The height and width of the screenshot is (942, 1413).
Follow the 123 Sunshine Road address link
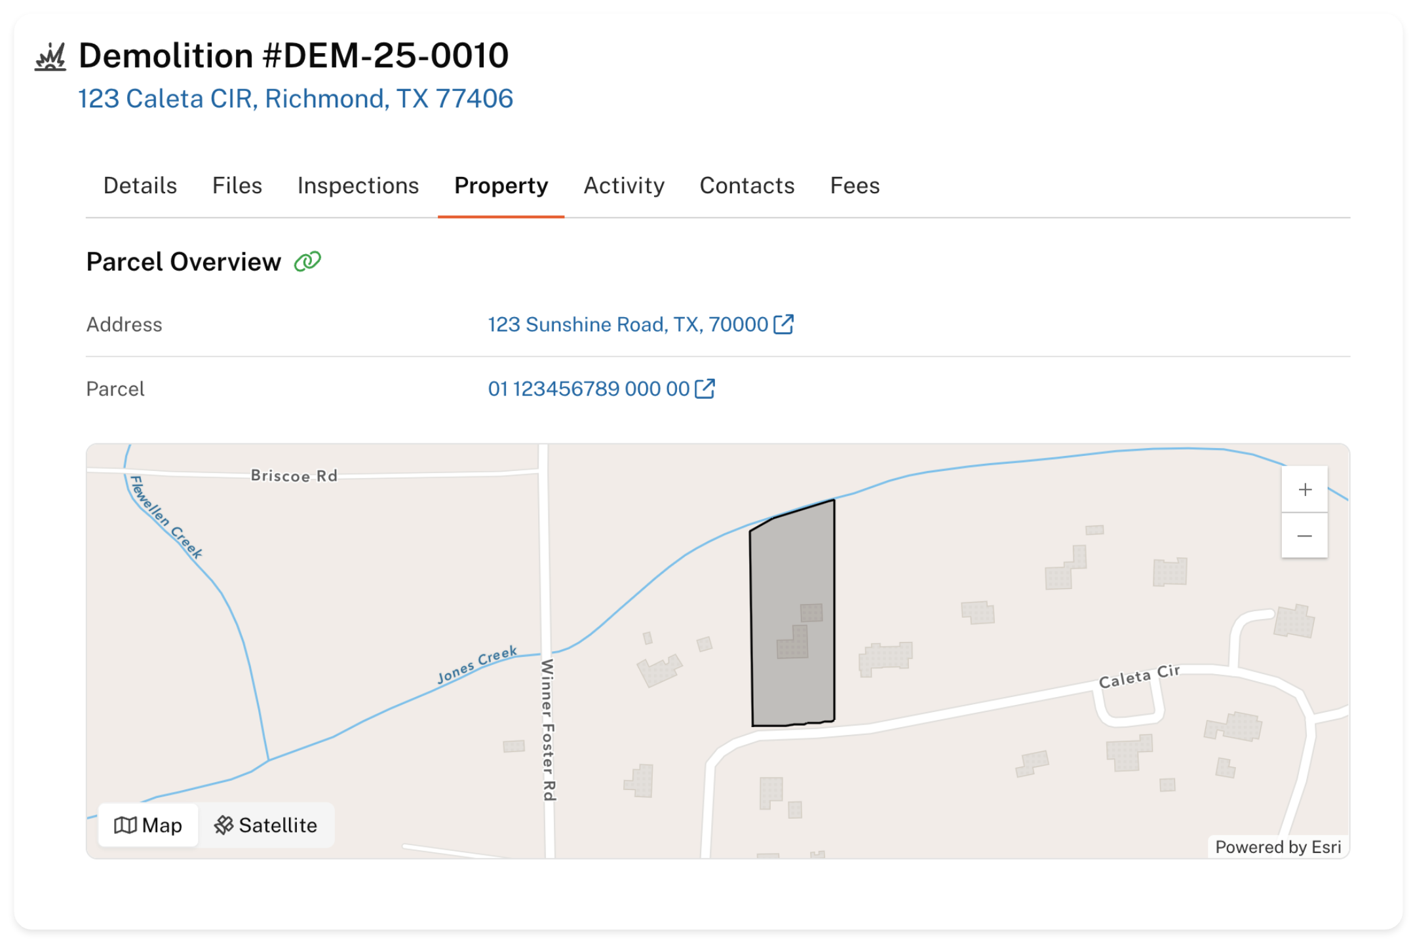click(627, 324)
